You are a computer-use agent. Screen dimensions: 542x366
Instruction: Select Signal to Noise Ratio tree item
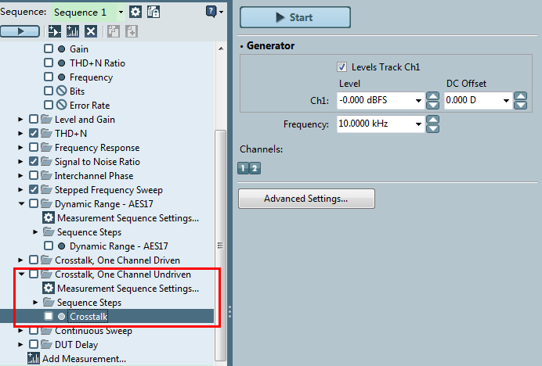pos(97,161)
